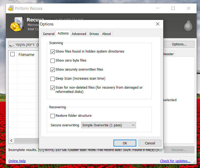This screenshot has width=200, height=168.
Task: Go to the Drives tab
Action: click(x=94, y=34)
